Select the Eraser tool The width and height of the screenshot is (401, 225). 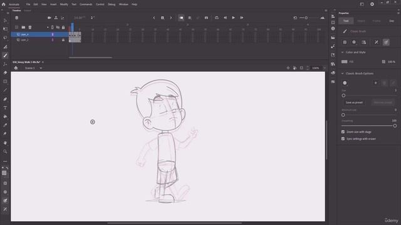pyautogui.click(x=5, y=72)
